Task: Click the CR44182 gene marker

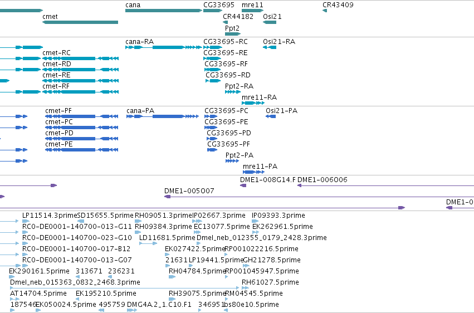Action: tap(225, 22)
